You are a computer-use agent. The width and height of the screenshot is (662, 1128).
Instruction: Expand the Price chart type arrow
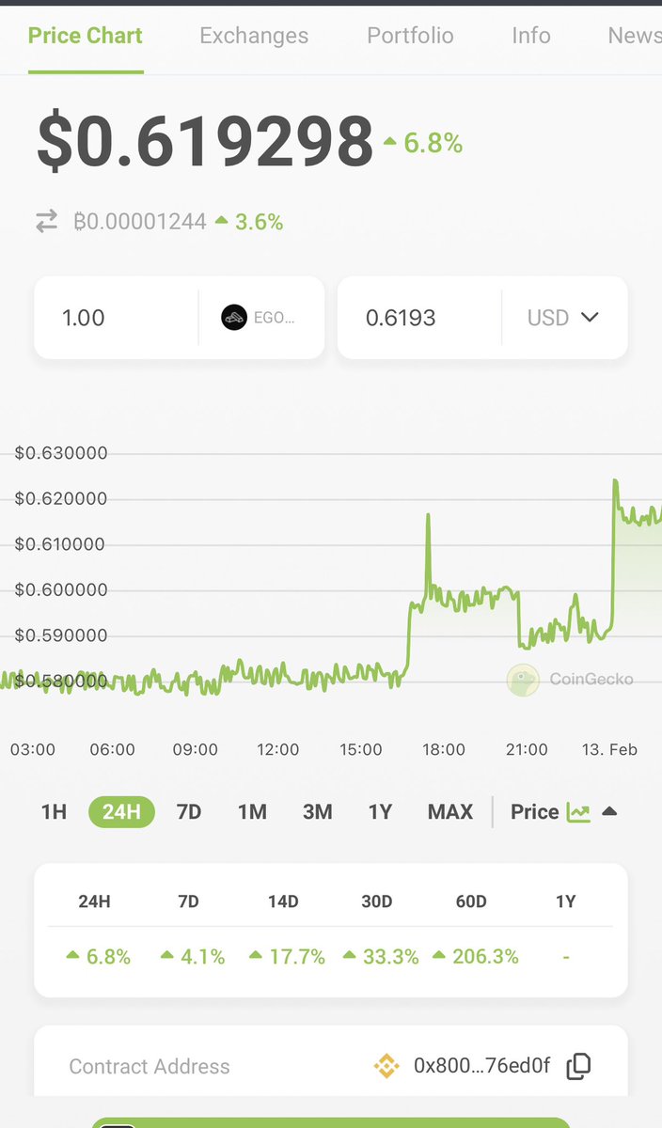coord(609,812)
